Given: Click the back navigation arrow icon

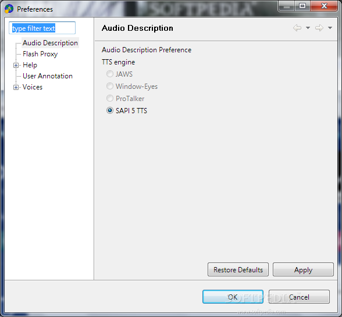Looking at the screenshot, I should (x=297, y=28).
